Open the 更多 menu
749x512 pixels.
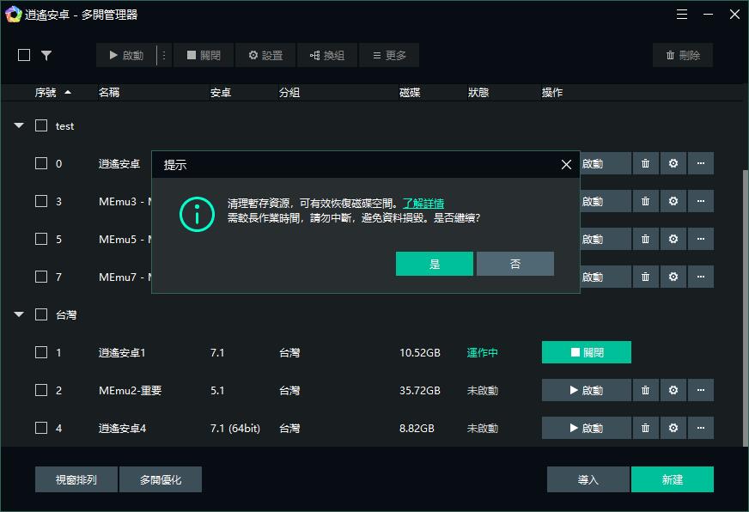click(x=389, y=55)
